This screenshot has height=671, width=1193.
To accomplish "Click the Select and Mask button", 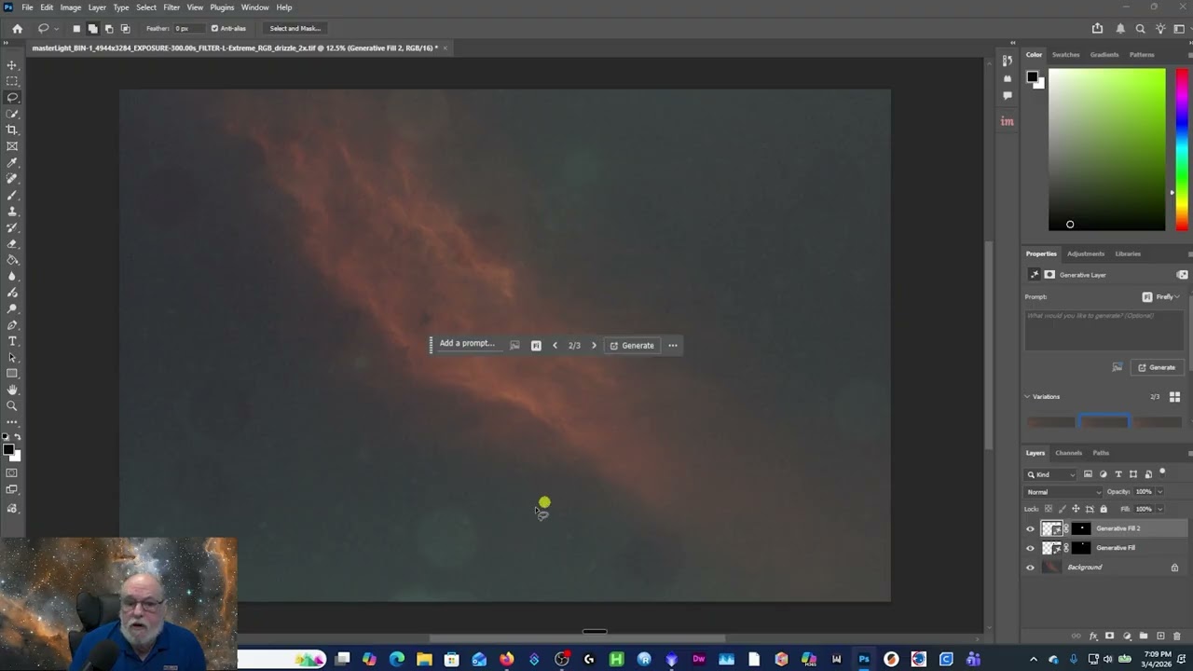I will pos(295,28).
